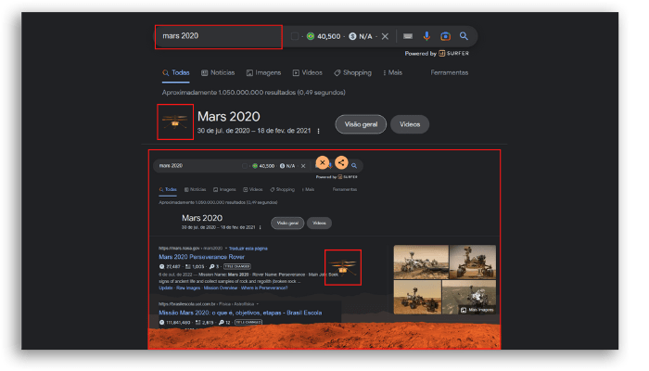Click the flying Ingenuity helicopter over the results
This screenshot has width=649, height=371.
343,267
